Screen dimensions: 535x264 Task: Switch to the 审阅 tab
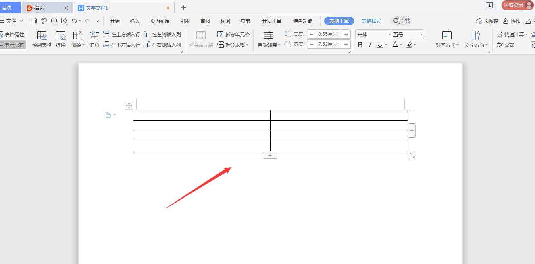(205, 21)
